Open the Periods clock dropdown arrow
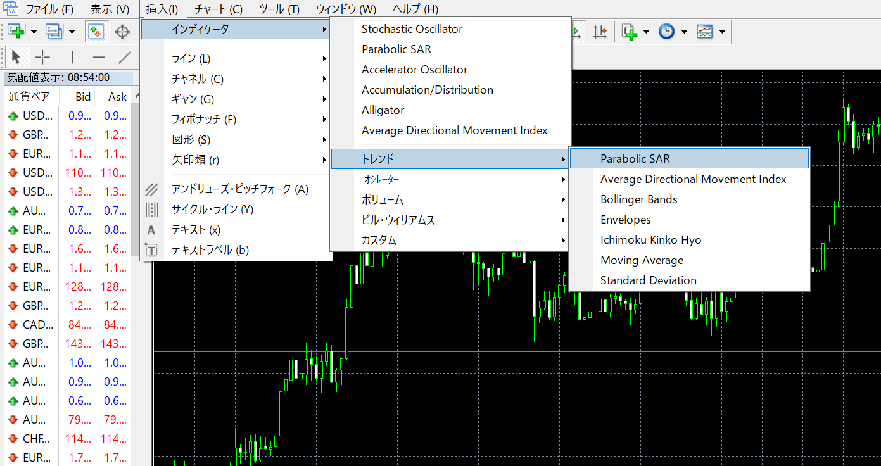Viewport: 881px width, 466px height. (684, 32)
